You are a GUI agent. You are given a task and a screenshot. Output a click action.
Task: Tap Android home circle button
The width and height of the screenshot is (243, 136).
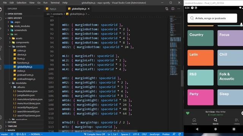(x=215, y=129)
